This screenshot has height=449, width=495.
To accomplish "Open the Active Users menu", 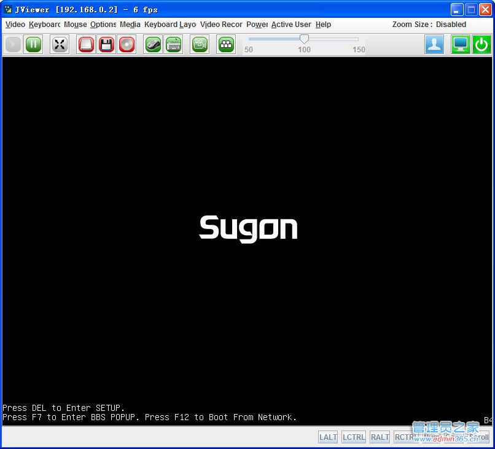I will [291, 25].
